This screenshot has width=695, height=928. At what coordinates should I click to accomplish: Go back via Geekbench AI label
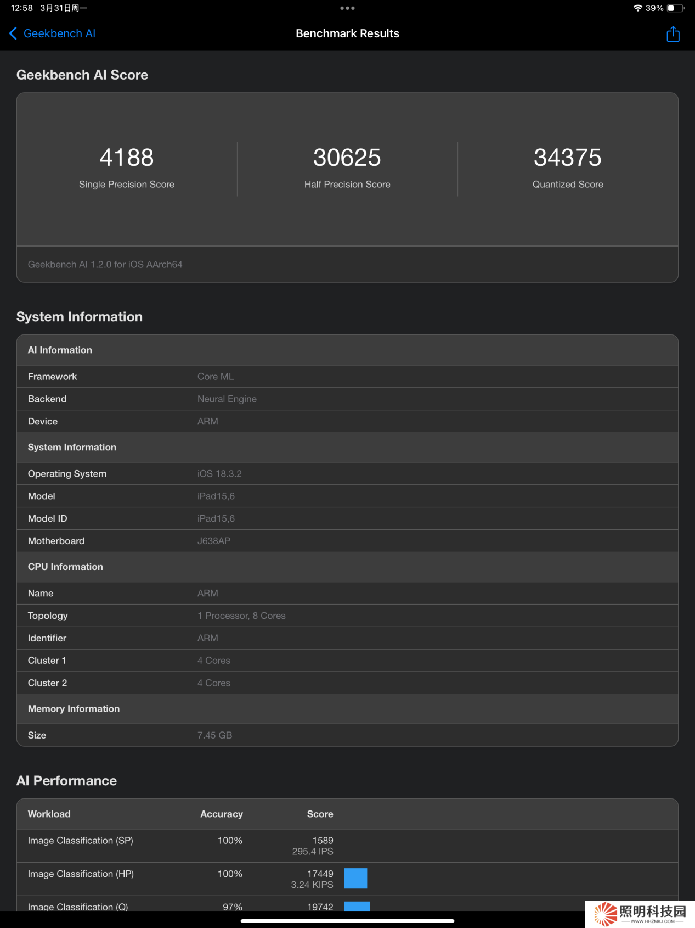pos(59,33)
